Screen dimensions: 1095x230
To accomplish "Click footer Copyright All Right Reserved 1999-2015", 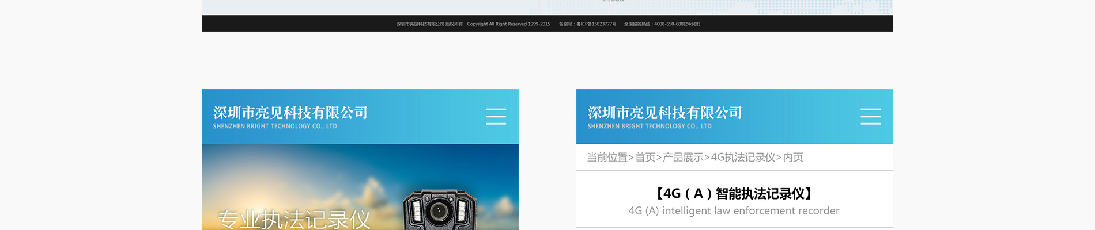I will [508, 24].
